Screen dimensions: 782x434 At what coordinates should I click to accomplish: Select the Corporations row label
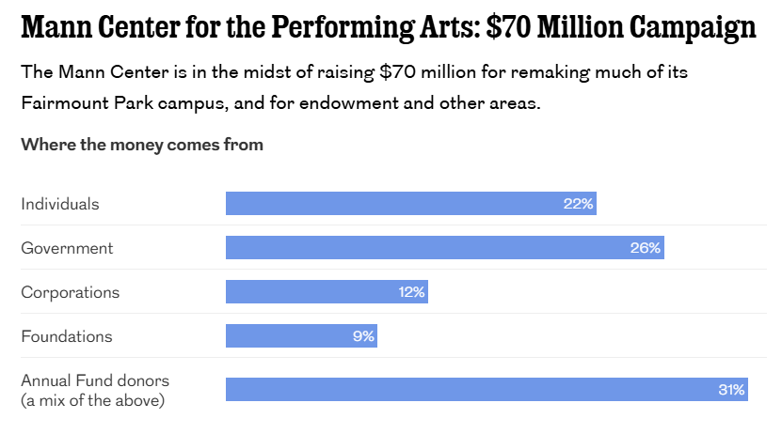pos(71,292)
